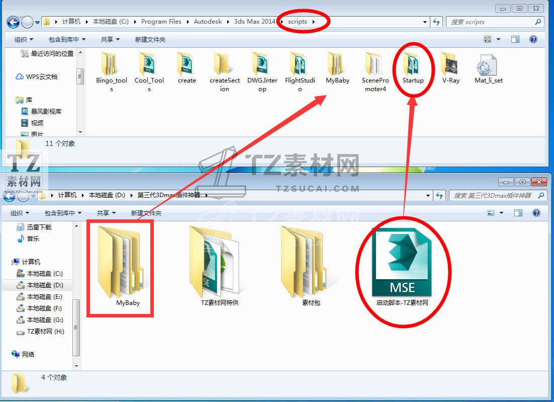Open 组织 menu in D: drive window
This screenshot has width=554, height=402.
tap(20, 213)
